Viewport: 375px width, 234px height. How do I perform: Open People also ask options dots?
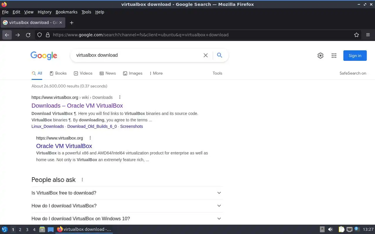coord(82,180)
